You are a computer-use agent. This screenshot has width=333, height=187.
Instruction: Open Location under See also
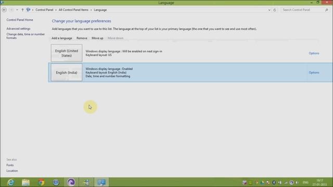coord(12,171)
